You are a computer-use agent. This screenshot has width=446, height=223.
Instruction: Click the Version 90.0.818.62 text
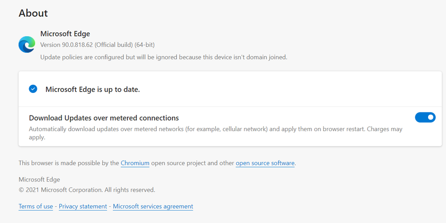97,45
